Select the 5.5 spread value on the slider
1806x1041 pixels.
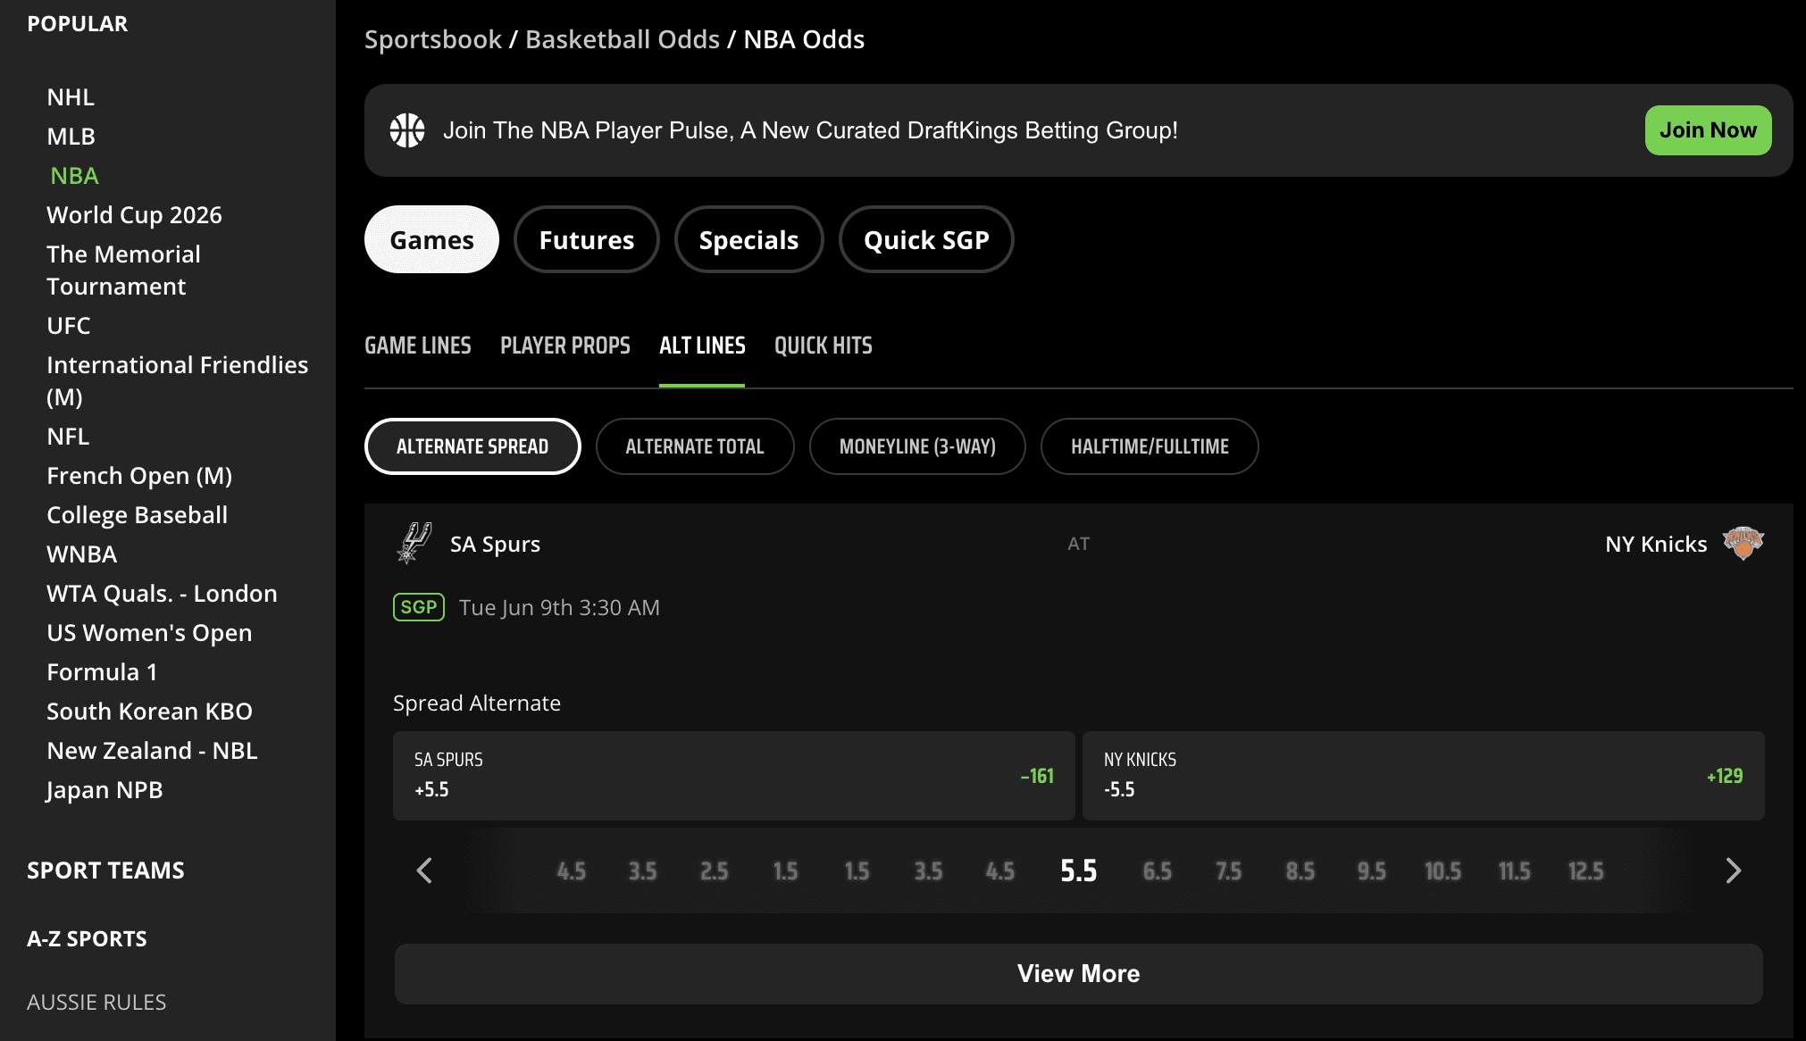pos(1079,871)
